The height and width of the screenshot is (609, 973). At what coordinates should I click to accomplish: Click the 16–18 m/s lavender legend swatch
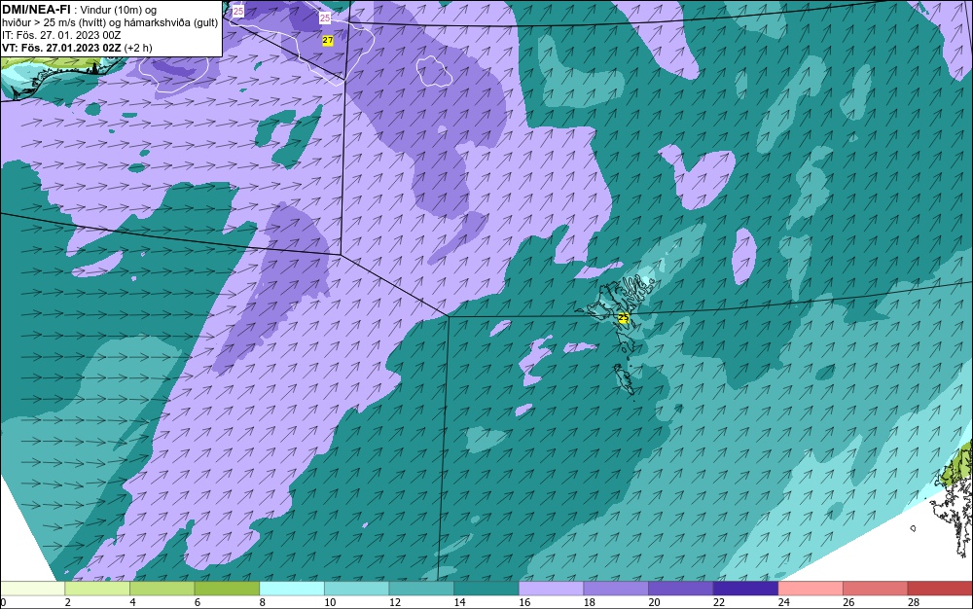(551, 588)
